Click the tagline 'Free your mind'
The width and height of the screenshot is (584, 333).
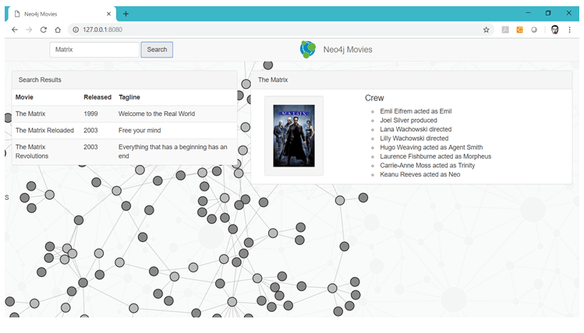[x=140, y=131]
